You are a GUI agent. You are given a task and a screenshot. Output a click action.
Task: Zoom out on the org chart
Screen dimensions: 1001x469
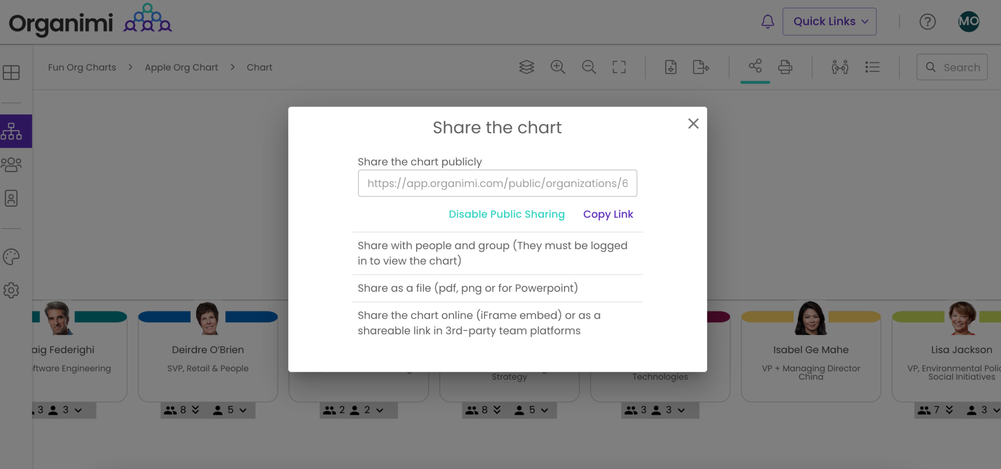588,67
